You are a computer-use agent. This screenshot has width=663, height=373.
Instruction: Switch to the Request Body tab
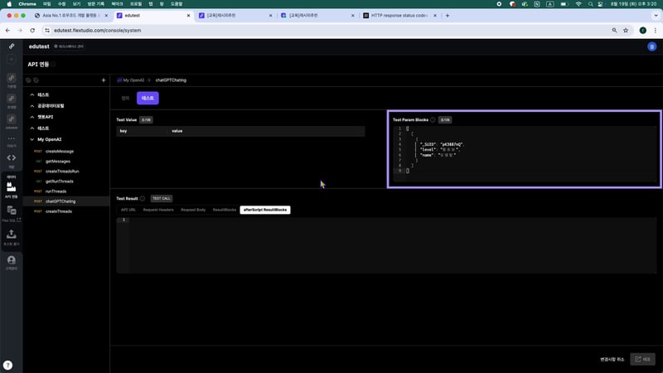[193, 210]
